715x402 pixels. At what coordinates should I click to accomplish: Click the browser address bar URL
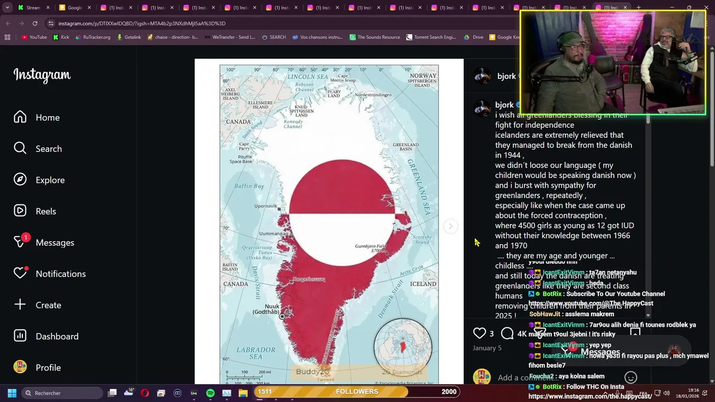point(142,23)
